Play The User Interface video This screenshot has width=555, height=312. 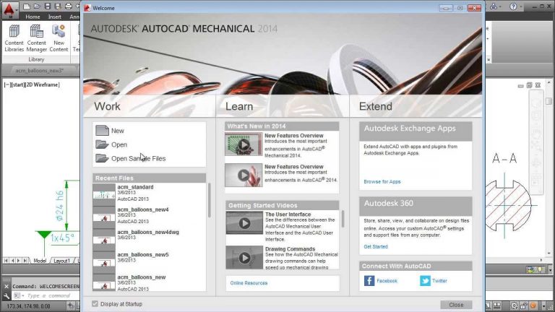coord(244,223)
